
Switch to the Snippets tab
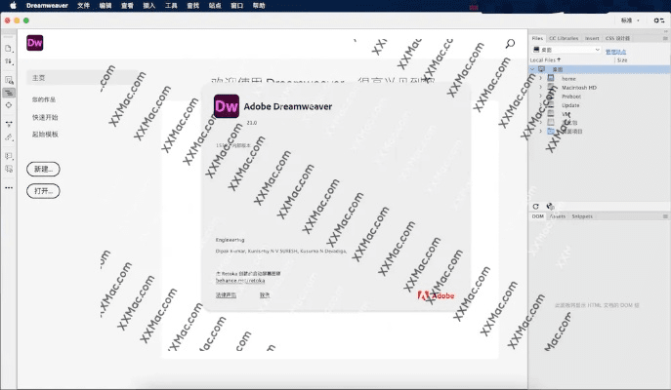pos(582,216)
